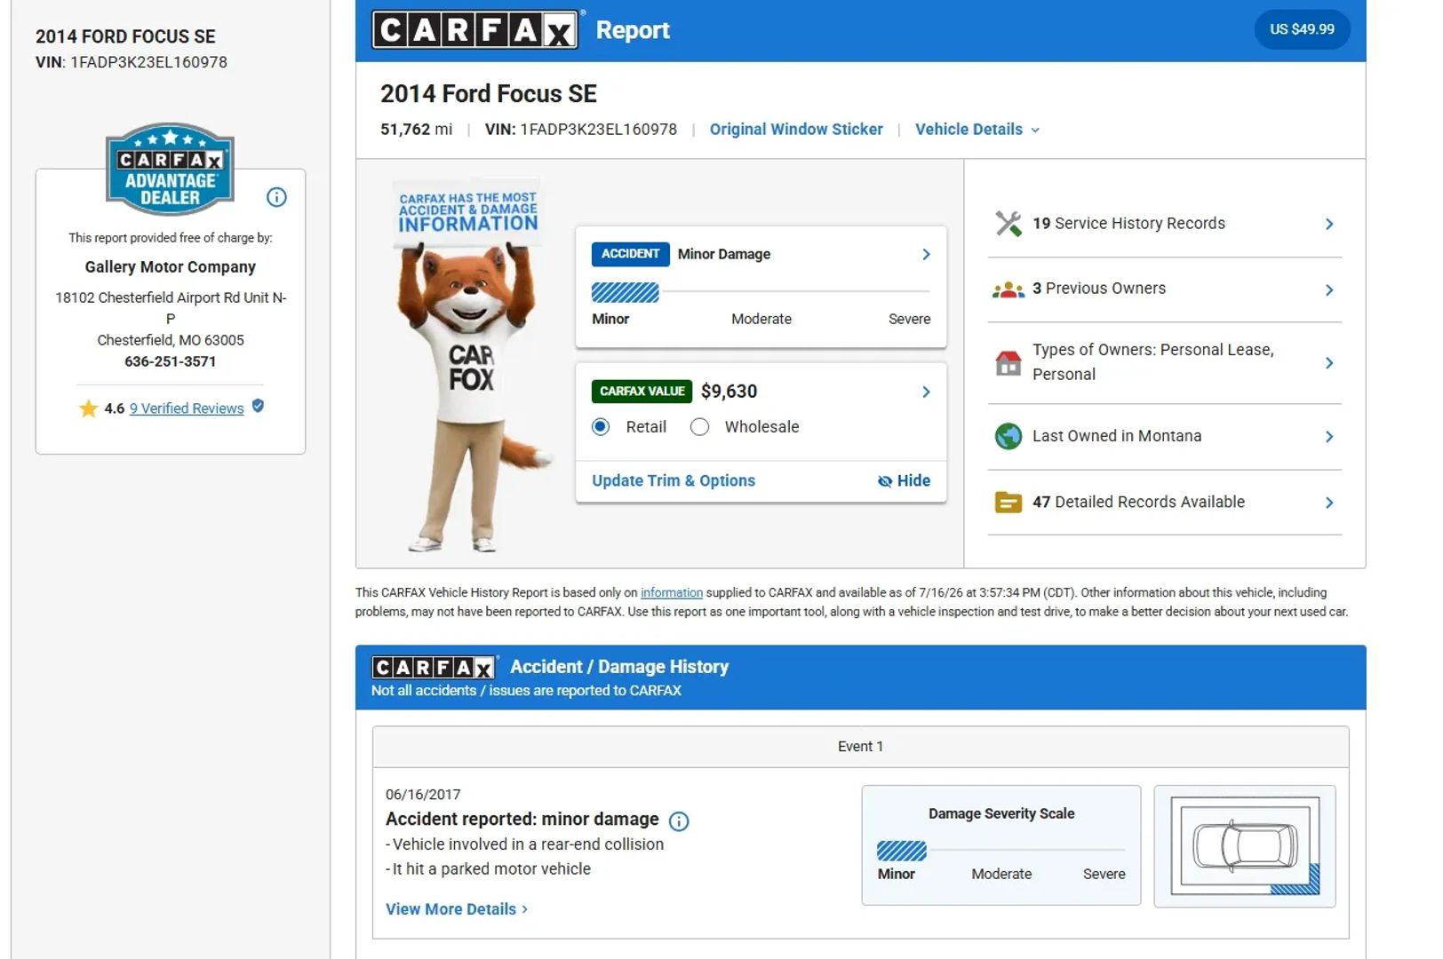Click the previous owners people icon
This screenshot has height=959, width=1443.
tap(1009, 289)
